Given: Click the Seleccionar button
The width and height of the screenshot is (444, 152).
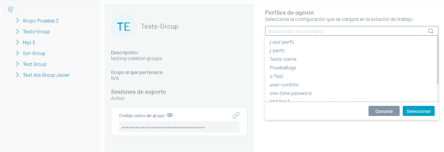Looking at the screenshot, I should 419,111.
